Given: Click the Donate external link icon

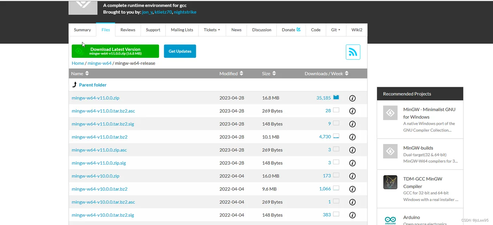Looking at the screenshot, I should 299,30.
